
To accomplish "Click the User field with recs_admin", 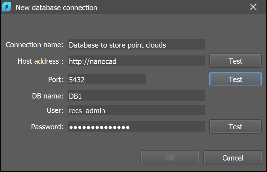I will coord(136,111).
